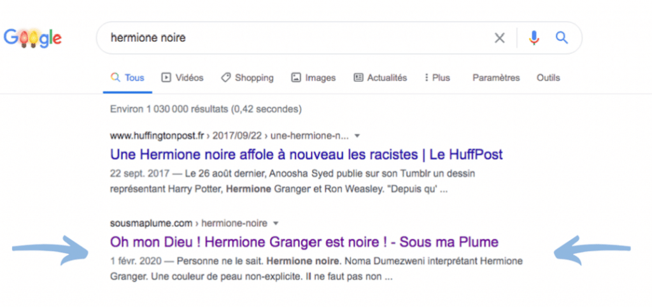The height and width of the screenshot is (307, 652).
Task: Start voice search with microphone icon
Action: point(534,38)
